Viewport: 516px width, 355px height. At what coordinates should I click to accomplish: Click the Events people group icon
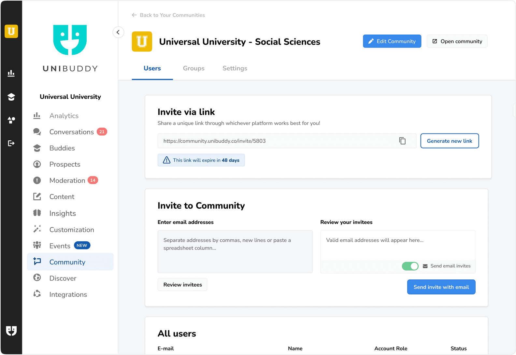37,245
